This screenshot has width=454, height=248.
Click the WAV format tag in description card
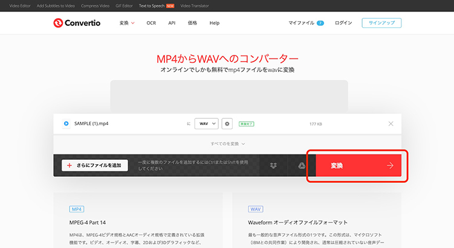tap(256, 209)
